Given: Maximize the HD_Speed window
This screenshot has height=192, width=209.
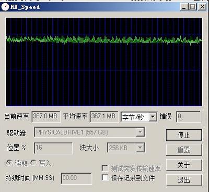Looking at the screenshot, I should coord(193,7).
